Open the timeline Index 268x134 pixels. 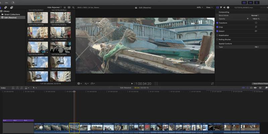[3, 88]
